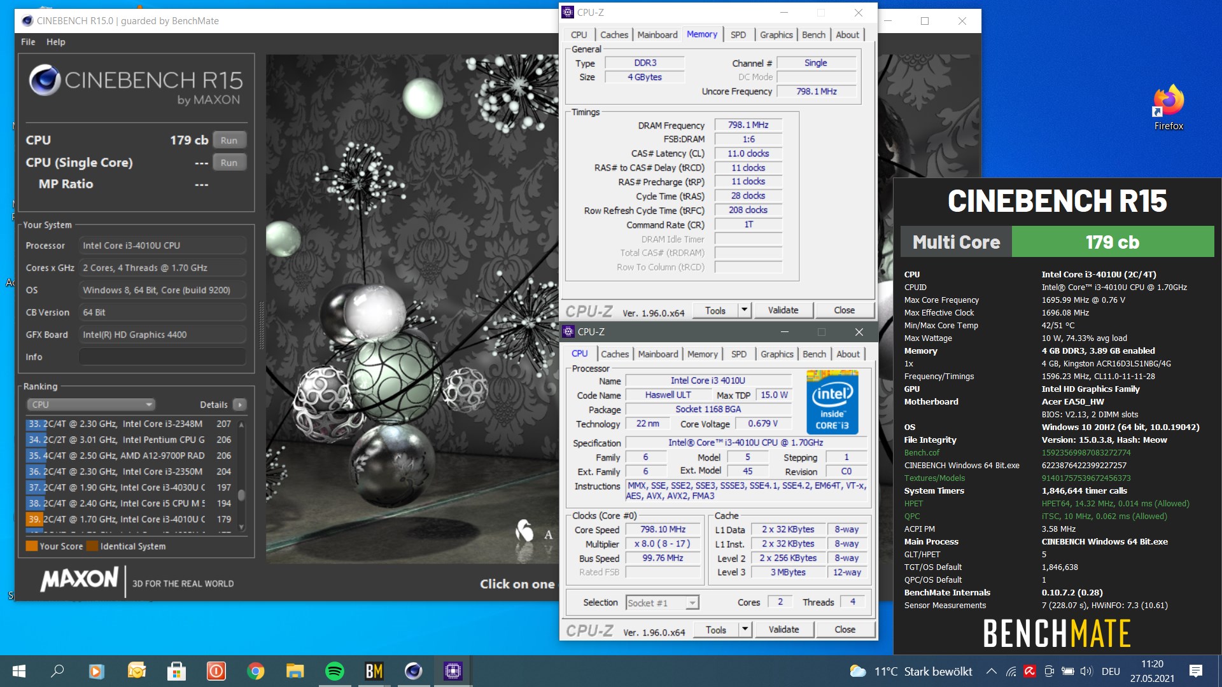Click the Intel Core i3 logo in CPU-Z
This screenshot has width=1222, height=687.
click(832, 402)
